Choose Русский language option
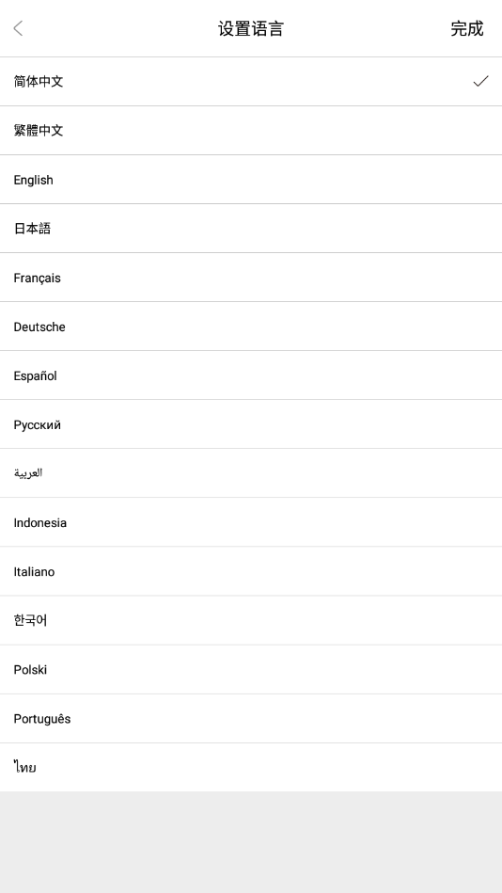Image resolution: width=502 pixels, height=893 pixels. tap(251, 424)
